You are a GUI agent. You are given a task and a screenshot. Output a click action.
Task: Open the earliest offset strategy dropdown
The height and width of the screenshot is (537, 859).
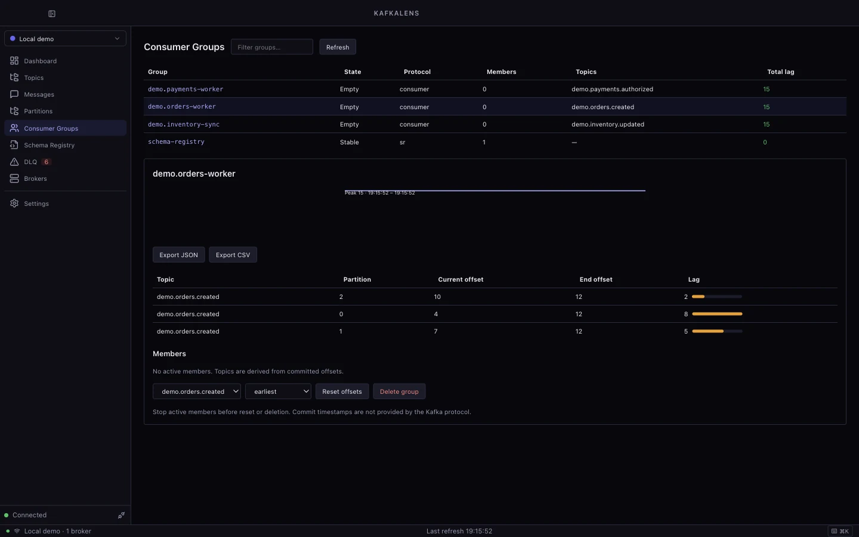tap(278, 391)
